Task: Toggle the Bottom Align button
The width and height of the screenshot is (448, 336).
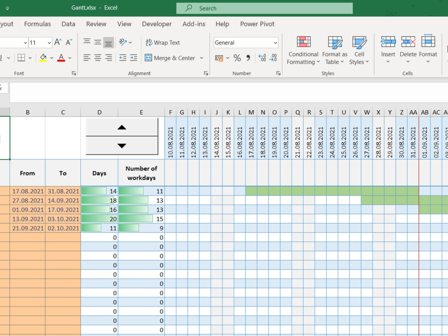Action: 108,43
